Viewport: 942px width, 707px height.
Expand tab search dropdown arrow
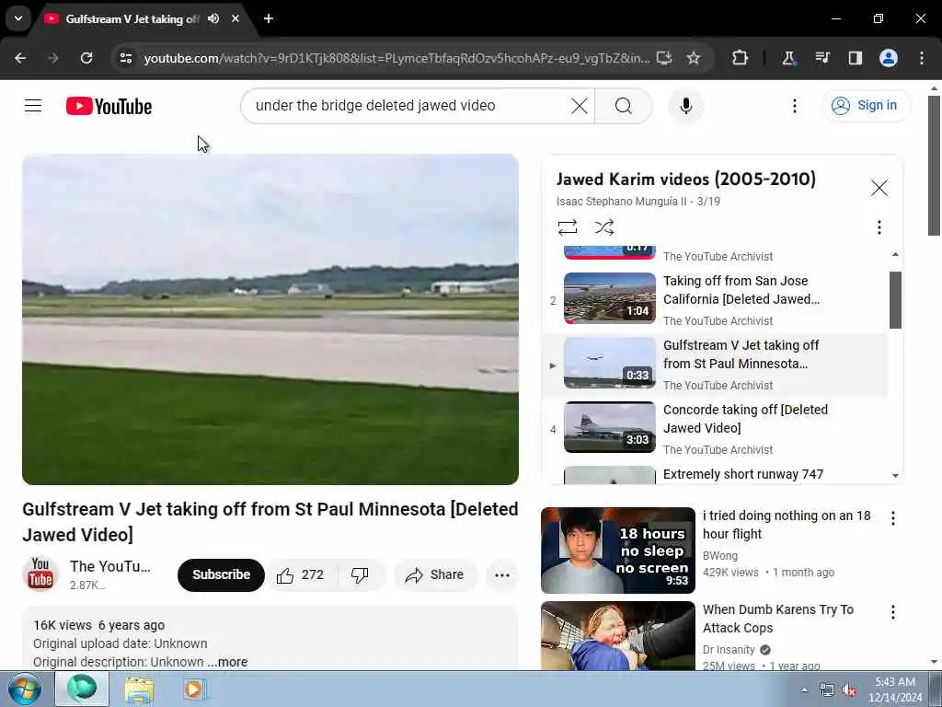(18, 18)
